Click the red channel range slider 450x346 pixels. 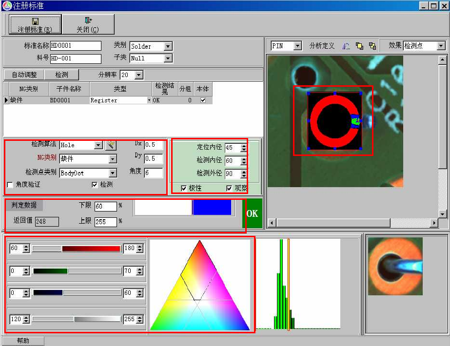pyautogui.click(x=77, y=249)
